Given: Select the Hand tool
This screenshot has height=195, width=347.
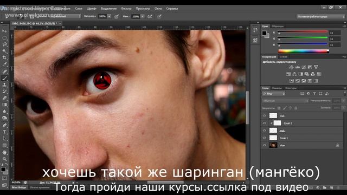Looking at the screenshot, I should pos(4,152).
